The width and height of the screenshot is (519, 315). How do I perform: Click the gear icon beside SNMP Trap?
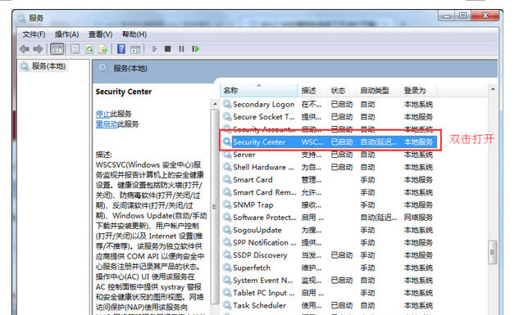coord(227,205)
